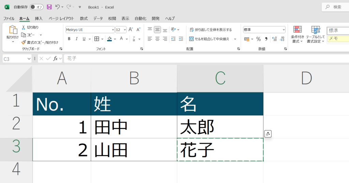349x183 pixels.
Task: Increase decimal places
Action: 274,39
